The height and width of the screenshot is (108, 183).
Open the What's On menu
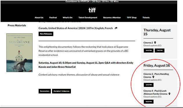[68, 18]
